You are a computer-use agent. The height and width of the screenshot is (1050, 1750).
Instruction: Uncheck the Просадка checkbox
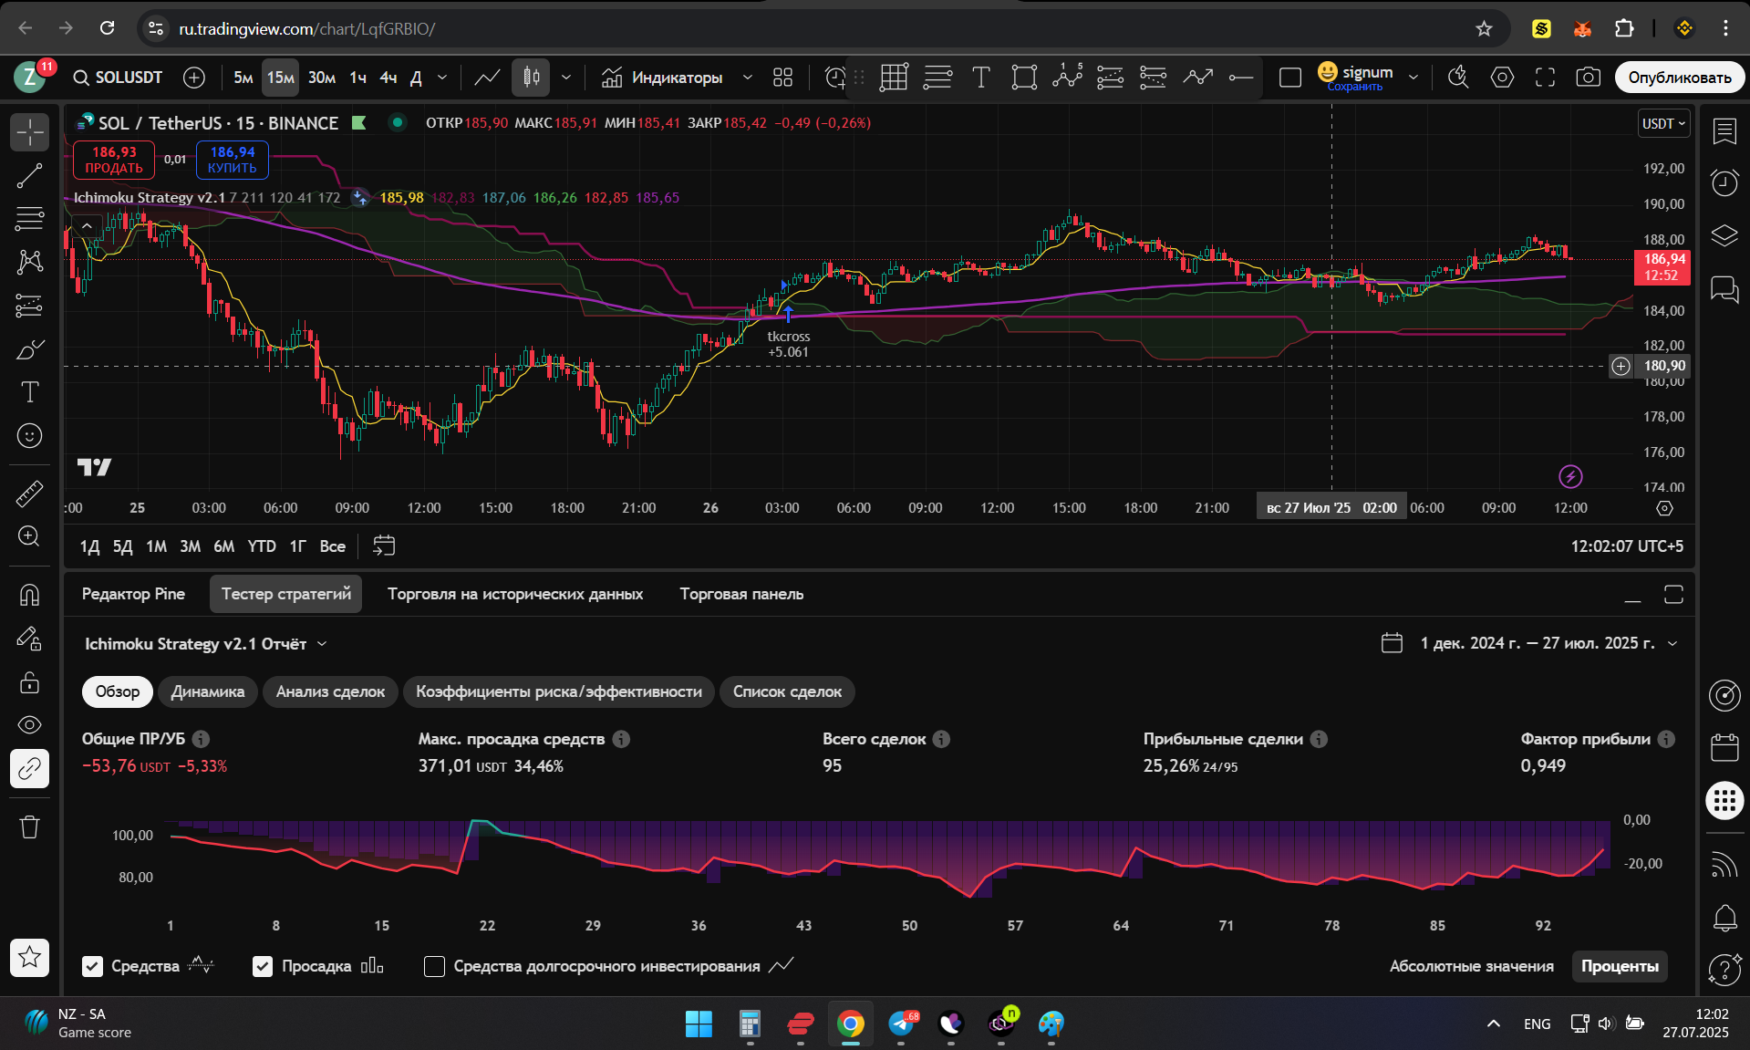pyautogui.click(x=263, y=966)
